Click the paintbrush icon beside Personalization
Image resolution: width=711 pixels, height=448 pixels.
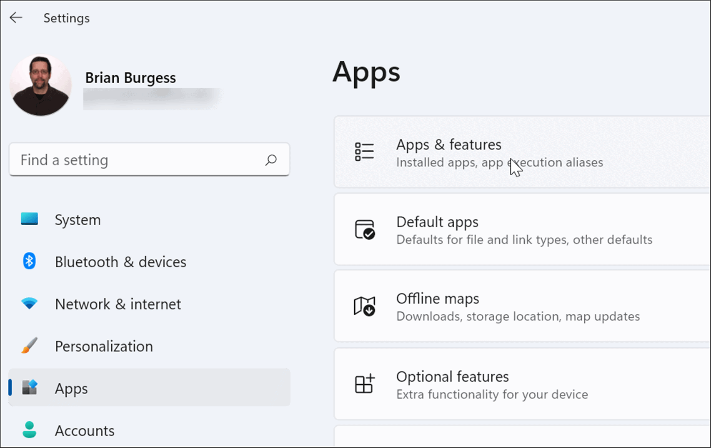(29, 346)
